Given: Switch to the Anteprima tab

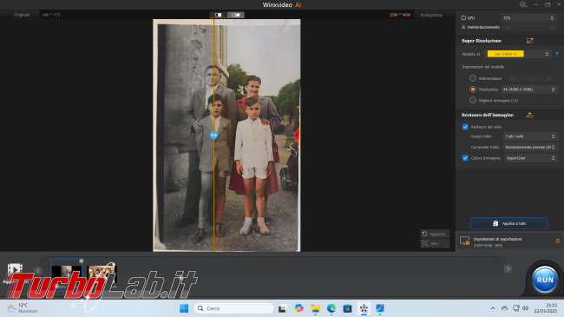Looking at the screenshot, I should pyautogui.click(x=431, y=15).
